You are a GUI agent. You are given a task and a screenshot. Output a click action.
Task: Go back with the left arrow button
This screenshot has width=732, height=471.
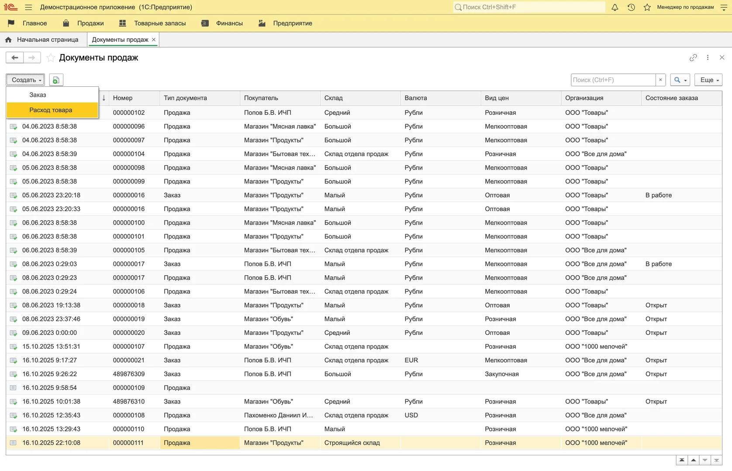coord(15,58)
